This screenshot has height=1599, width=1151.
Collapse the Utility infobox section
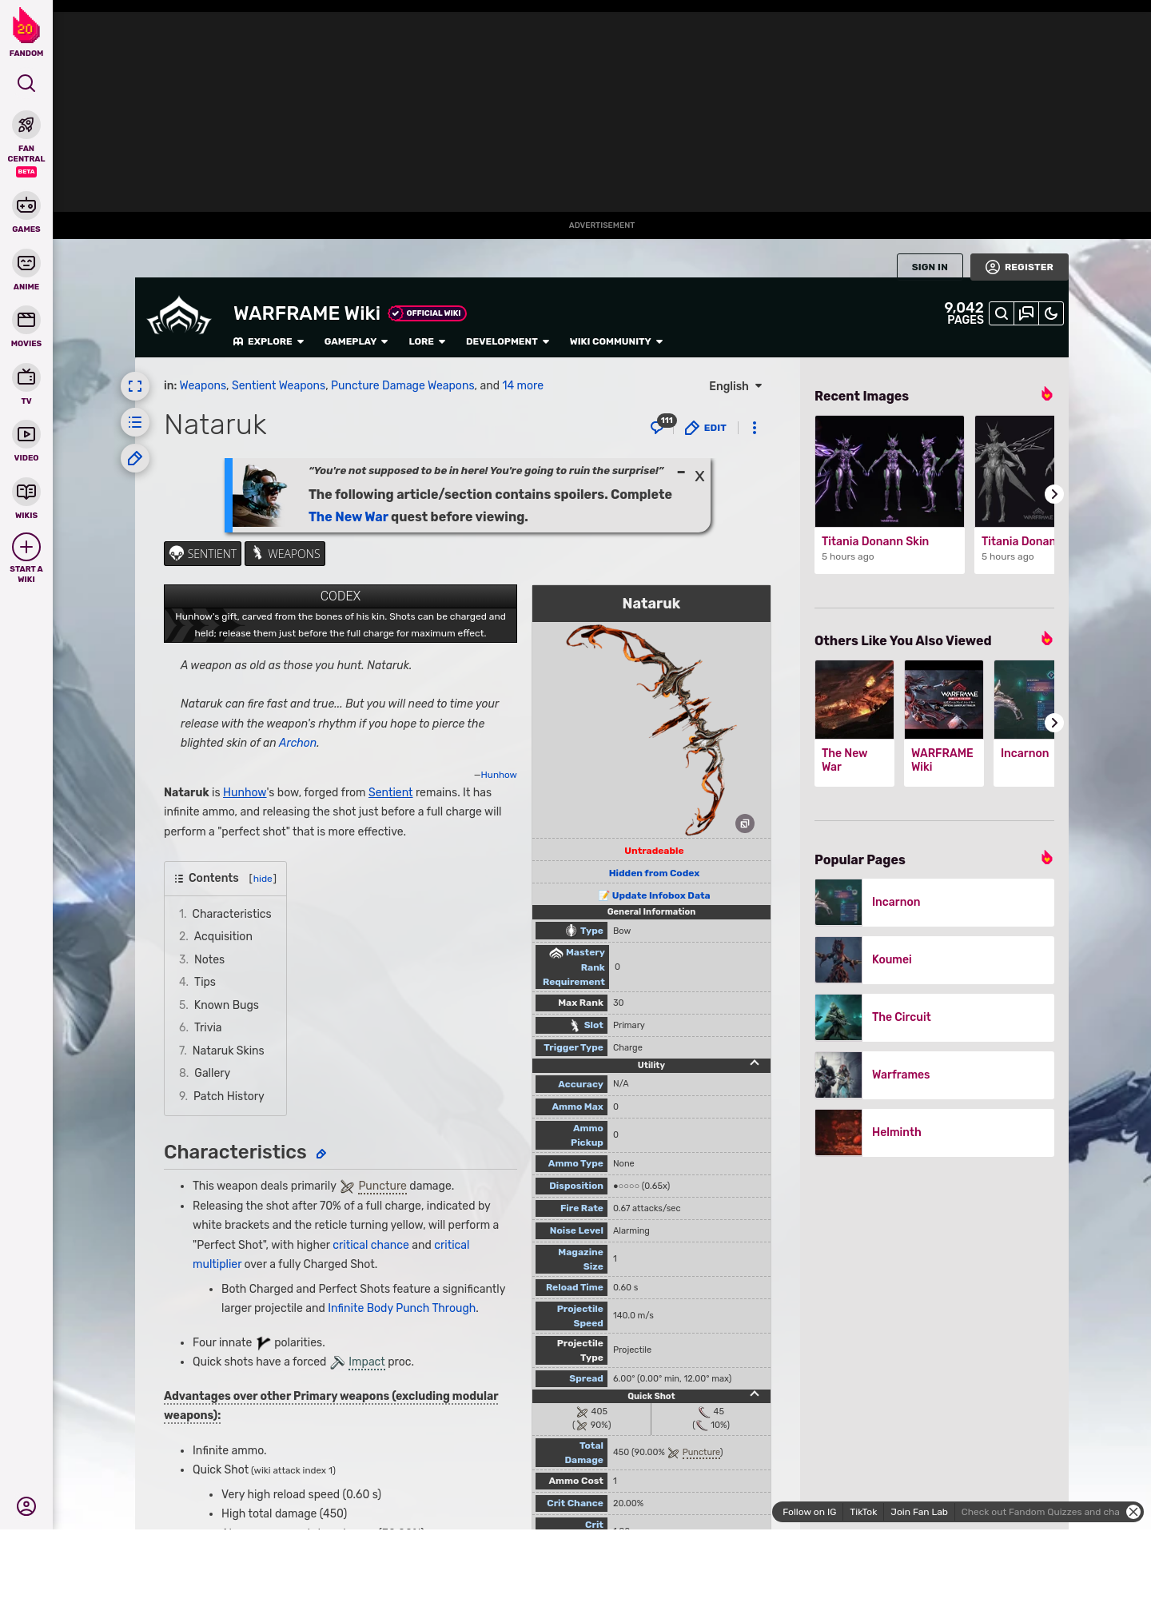click(x=755, y=1063)
